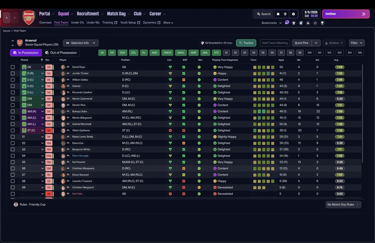Open the globe icon in the top bar

pyautogui.click(x=285, y=14)
